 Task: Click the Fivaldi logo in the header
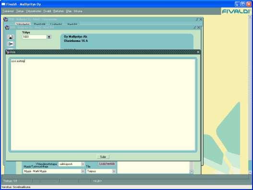pos(236,12)
